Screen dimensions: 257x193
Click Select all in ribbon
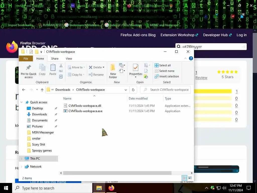pyautogui.click(x=163, y=65)
